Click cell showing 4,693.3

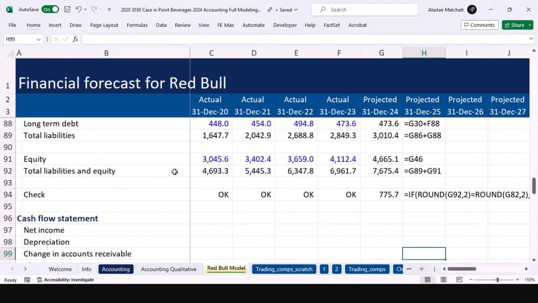[211, 171]
